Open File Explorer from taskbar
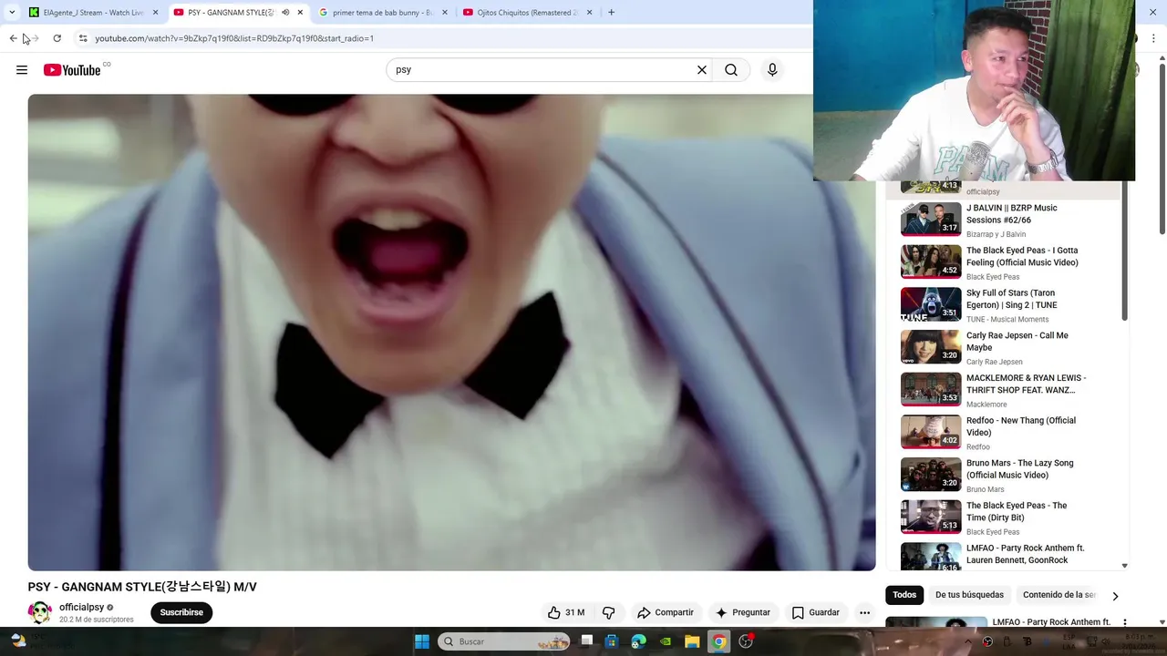1167x656 pixels. [692, 641]
